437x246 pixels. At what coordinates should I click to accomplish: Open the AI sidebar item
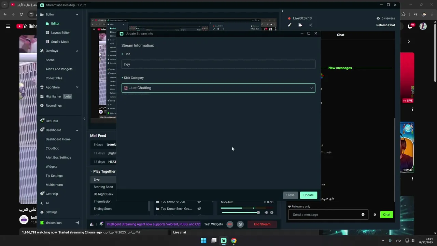pyautogui.click(x=47, y=203)
